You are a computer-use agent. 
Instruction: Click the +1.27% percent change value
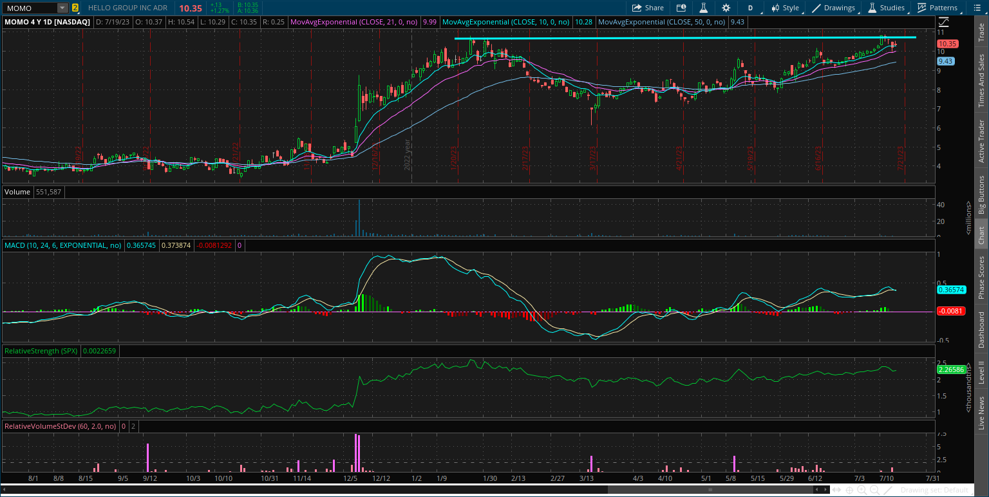click(x=220, y=11)
